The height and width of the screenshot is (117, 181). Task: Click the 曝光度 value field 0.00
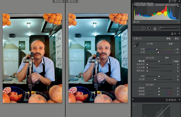coord(176,61)
